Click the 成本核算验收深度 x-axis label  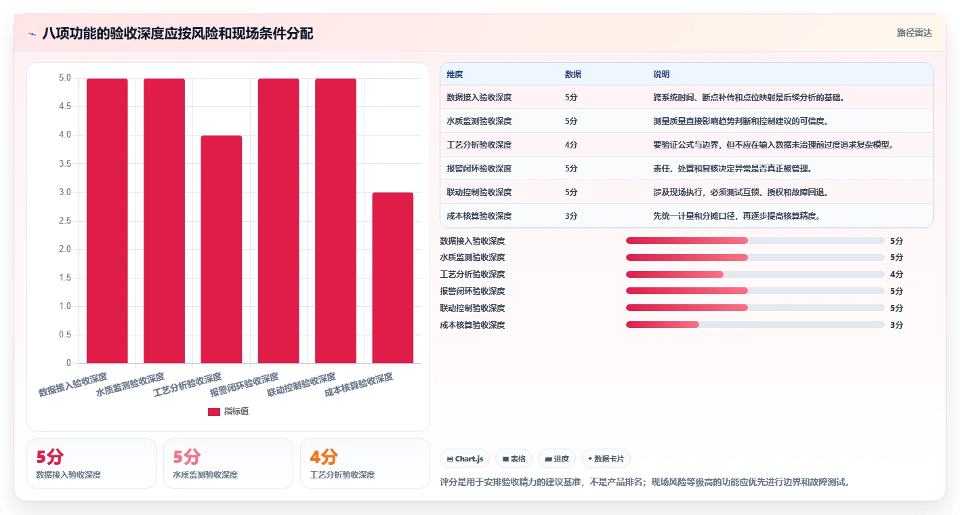pyautogui.click(x=358, y=385)
